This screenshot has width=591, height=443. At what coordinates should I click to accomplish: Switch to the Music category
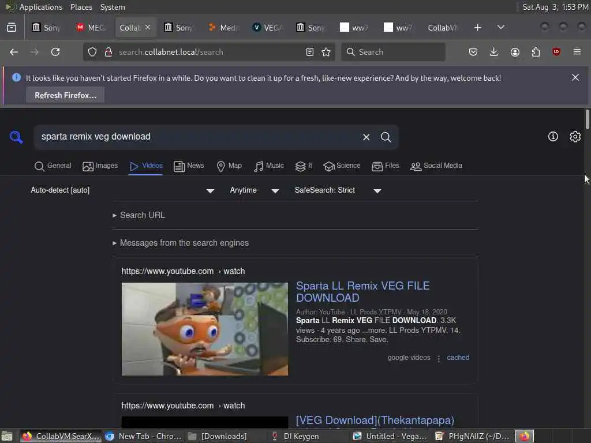coord(269,166)
